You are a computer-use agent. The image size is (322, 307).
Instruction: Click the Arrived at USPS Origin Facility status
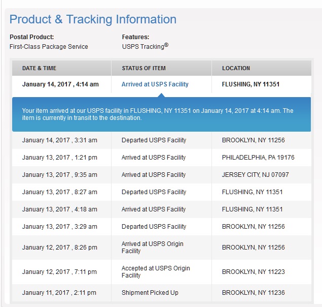pyautogui.click(x=152, y=248)
